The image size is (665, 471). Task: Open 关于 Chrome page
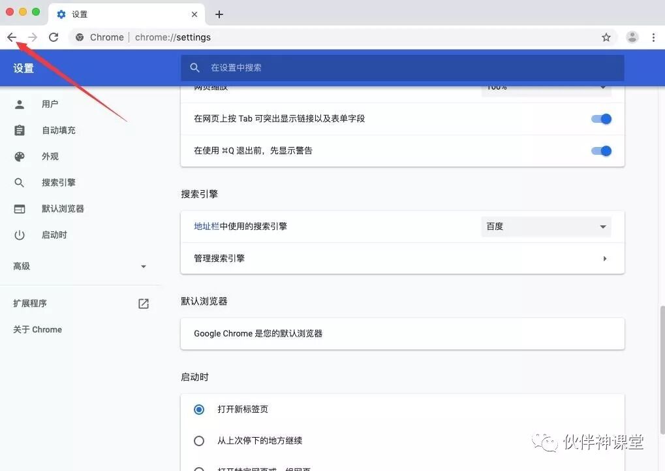37,330
